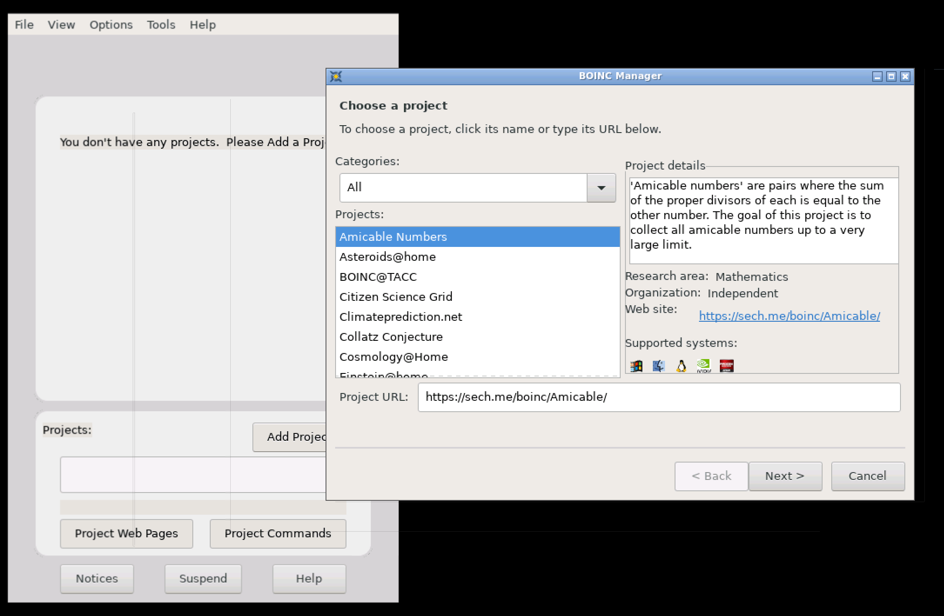
Task: Click the NVIDIA GPU supported system icon
Action: click(704, 366)
